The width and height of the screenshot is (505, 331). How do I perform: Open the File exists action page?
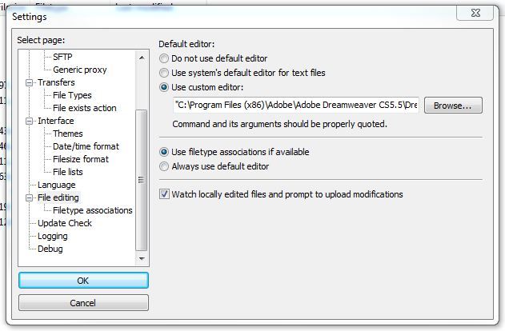coord(84,108)
